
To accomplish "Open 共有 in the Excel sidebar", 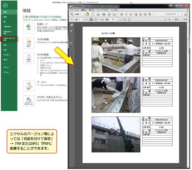I will (9, 50).
